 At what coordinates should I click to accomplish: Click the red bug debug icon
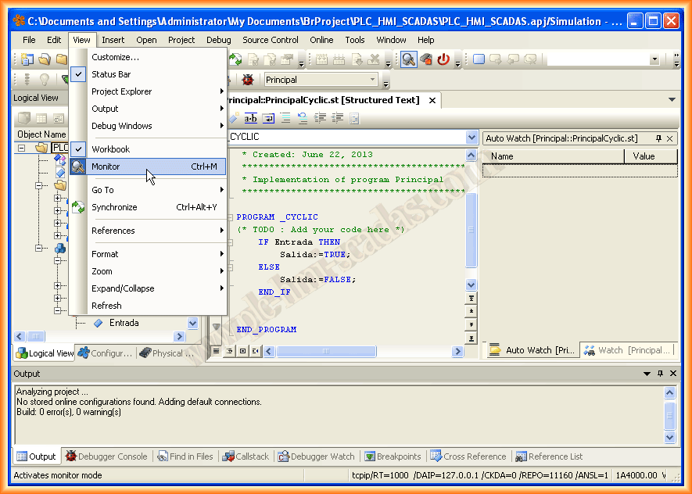tap(248, 80)
